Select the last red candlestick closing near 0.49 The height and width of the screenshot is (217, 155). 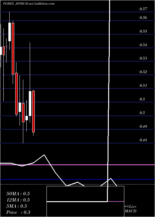tap(33, 112)
